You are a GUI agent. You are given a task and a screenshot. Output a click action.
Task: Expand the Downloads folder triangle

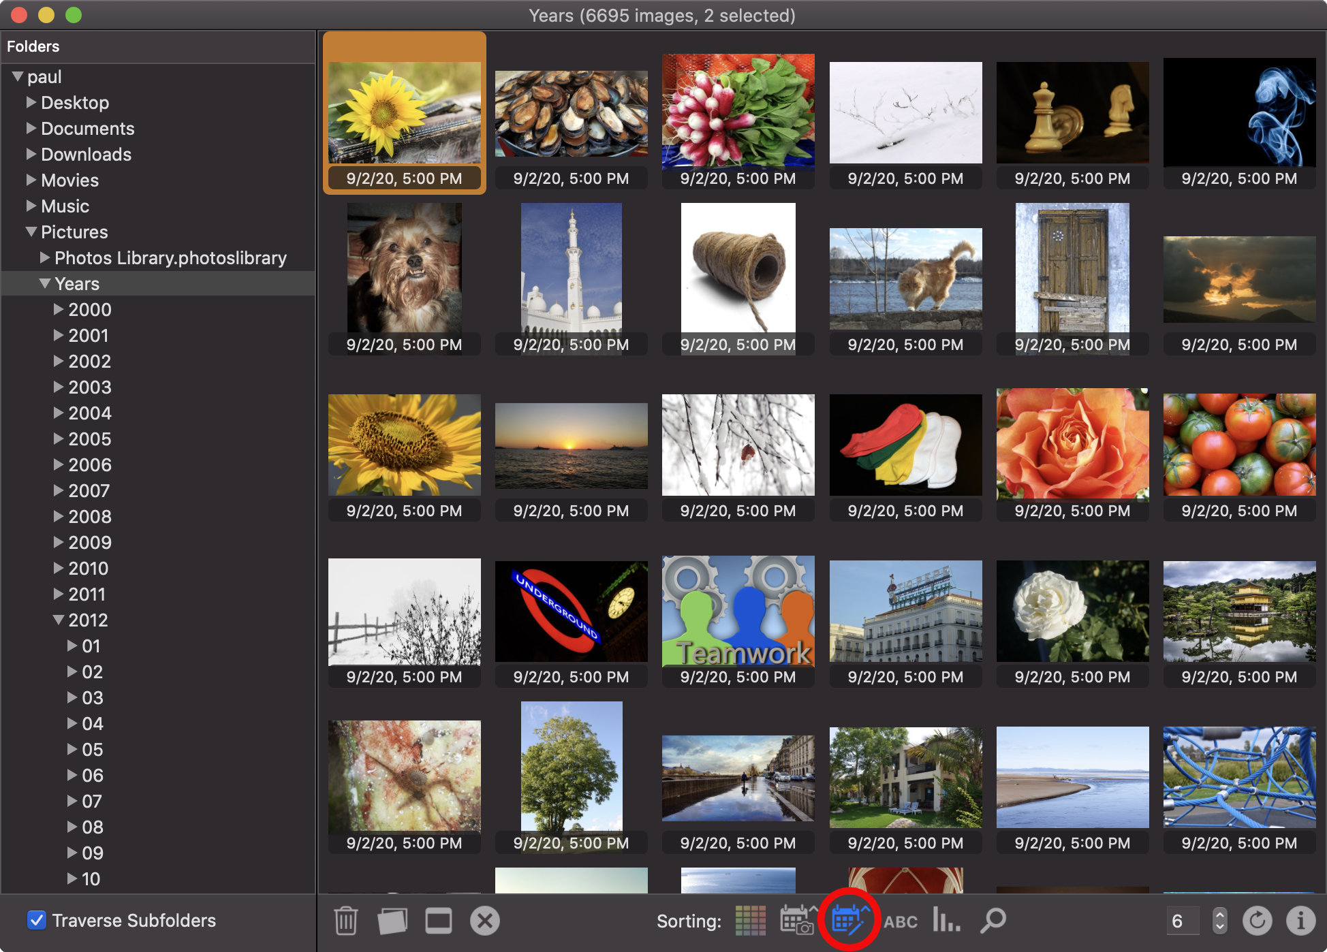click(31, 154)
